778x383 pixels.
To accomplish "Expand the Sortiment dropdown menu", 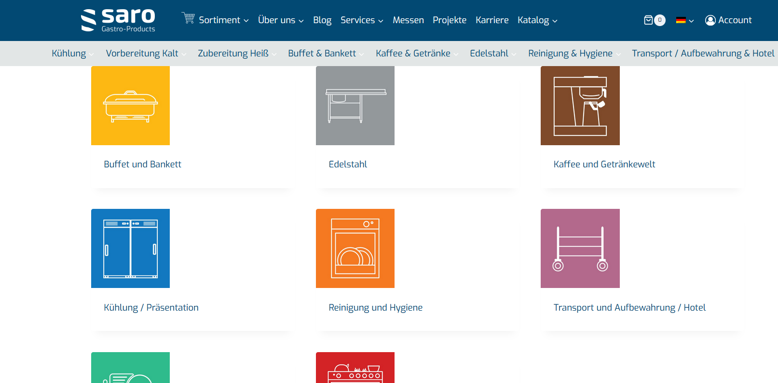I will pyautogui.click(x=223, y=20).
